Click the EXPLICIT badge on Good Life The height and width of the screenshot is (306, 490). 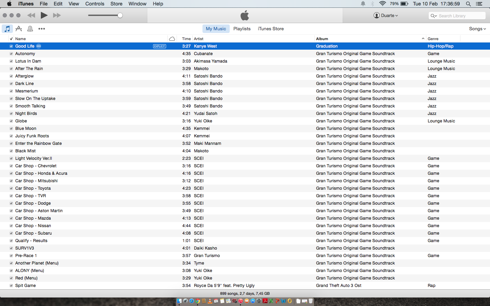[x=160, y=46]
